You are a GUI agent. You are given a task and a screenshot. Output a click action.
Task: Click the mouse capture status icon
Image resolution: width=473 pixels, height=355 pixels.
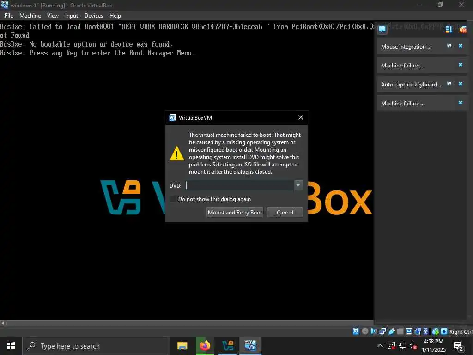tap(435, 331)
